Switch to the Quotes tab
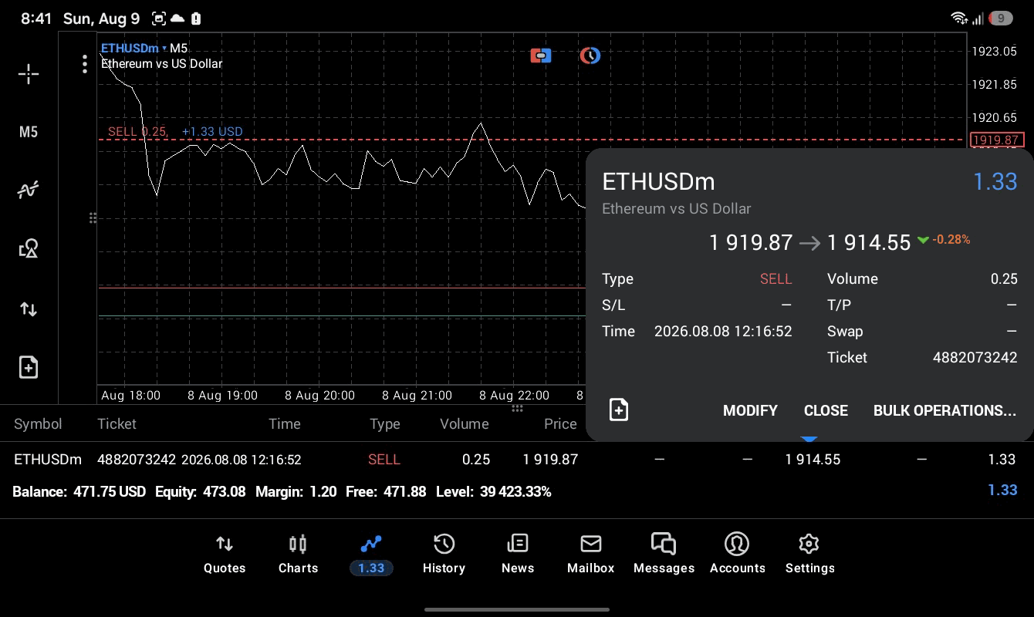The height and width of the screenshot is (617, 1034). [x=225, y=555]
